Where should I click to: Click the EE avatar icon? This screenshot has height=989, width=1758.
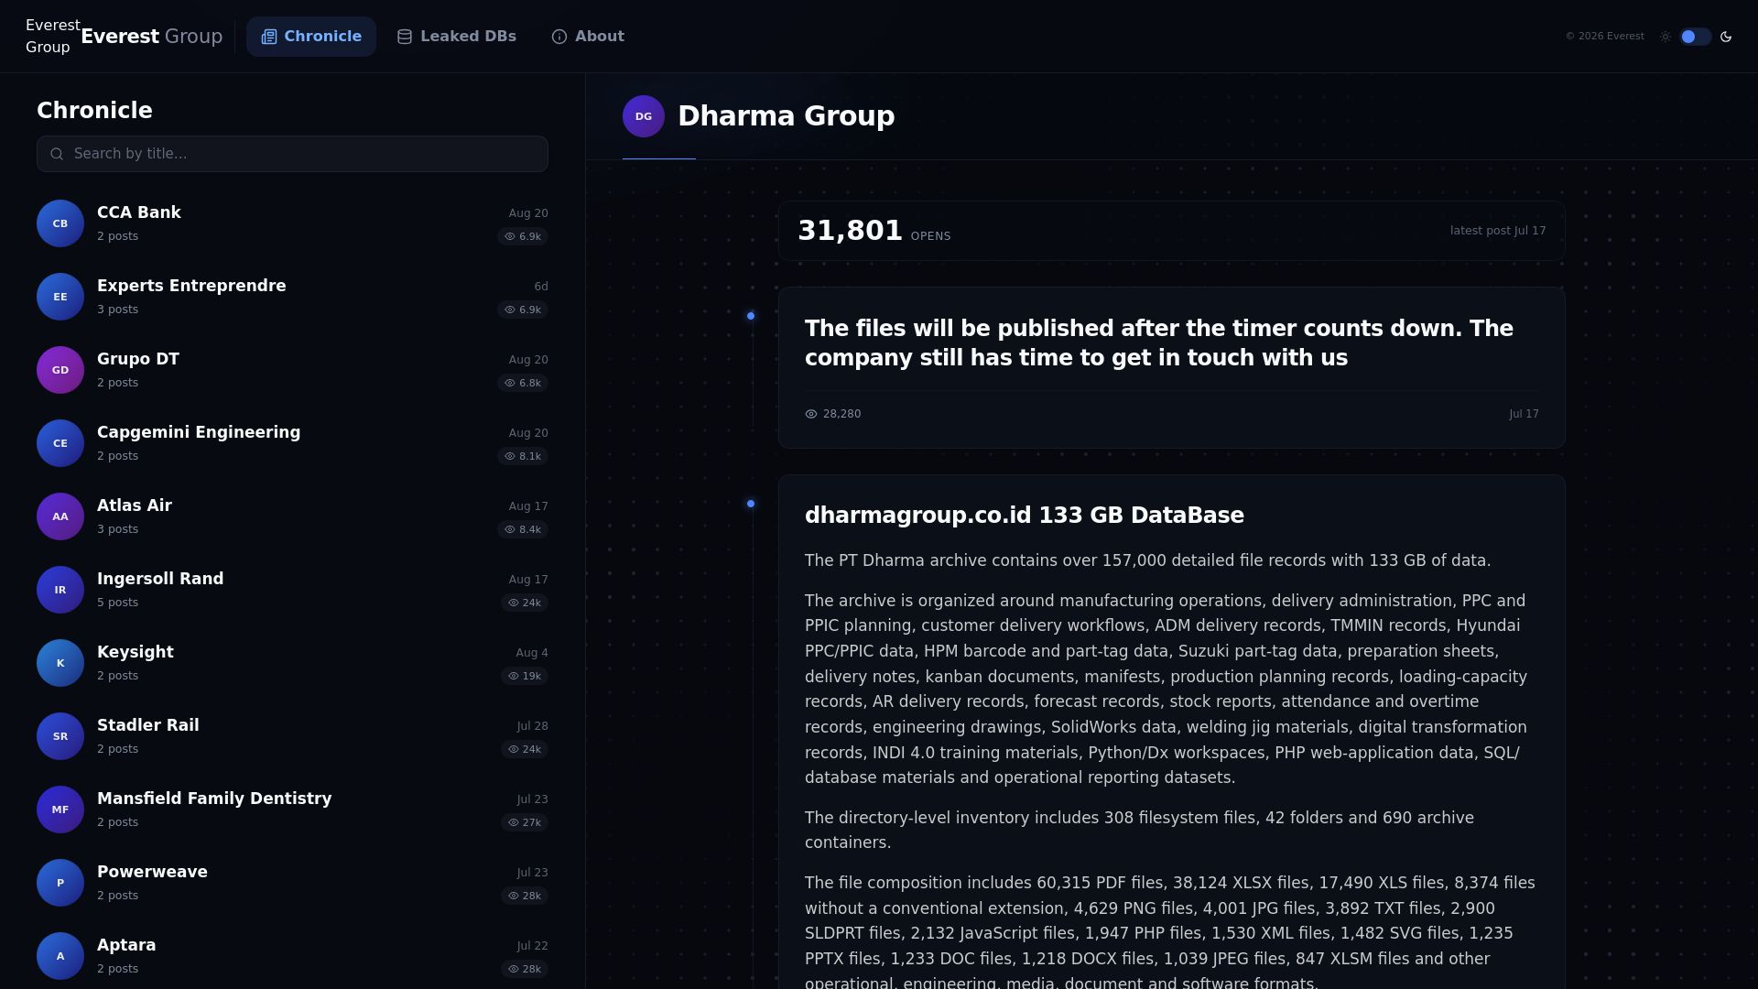(60, 297)
